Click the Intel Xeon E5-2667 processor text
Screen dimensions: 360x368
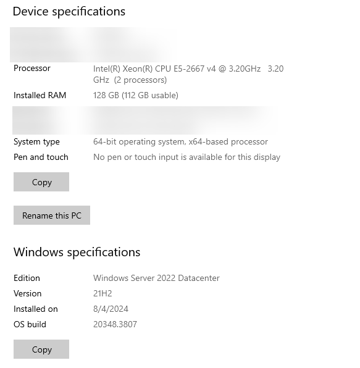(188, 74)
